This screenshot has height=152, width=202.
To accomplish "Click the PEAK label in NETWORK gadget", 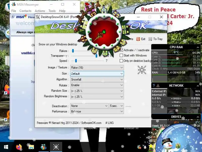I will coord(176,102).
